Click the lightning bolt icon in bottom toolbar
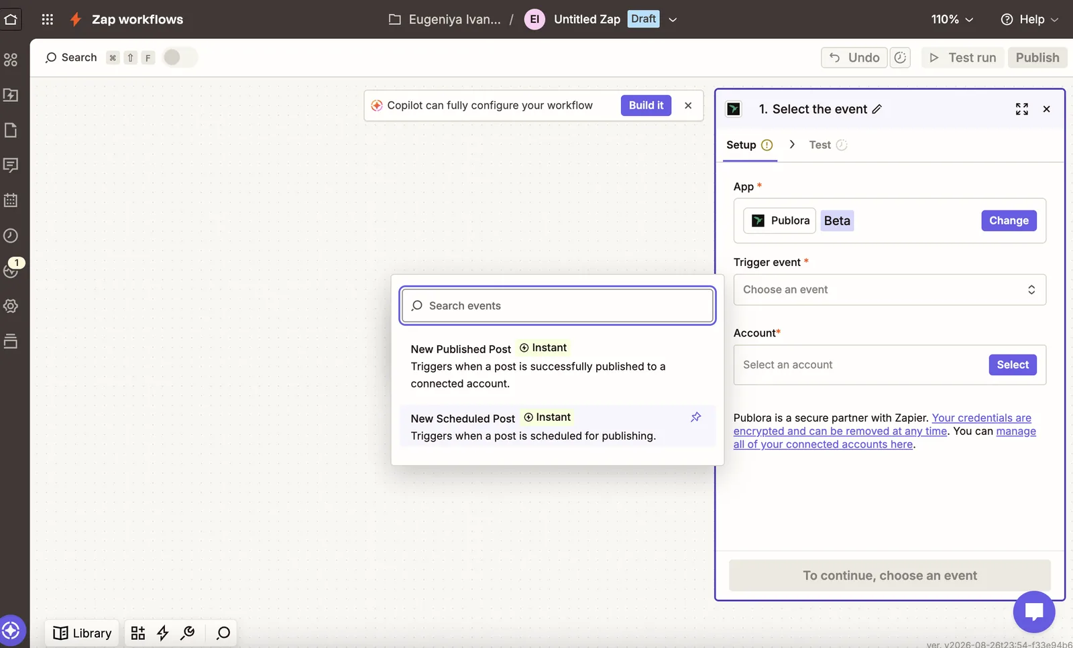The image size is (1073, 648). [x=163, y=633]
